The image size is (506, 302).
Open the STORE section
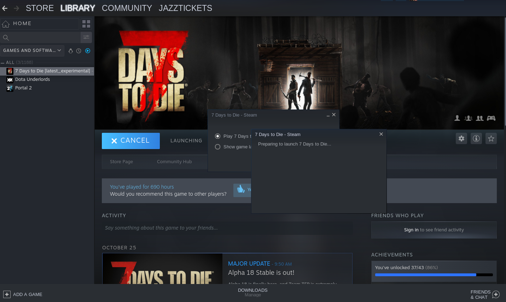pyautogui.click(x=40, y=8)
